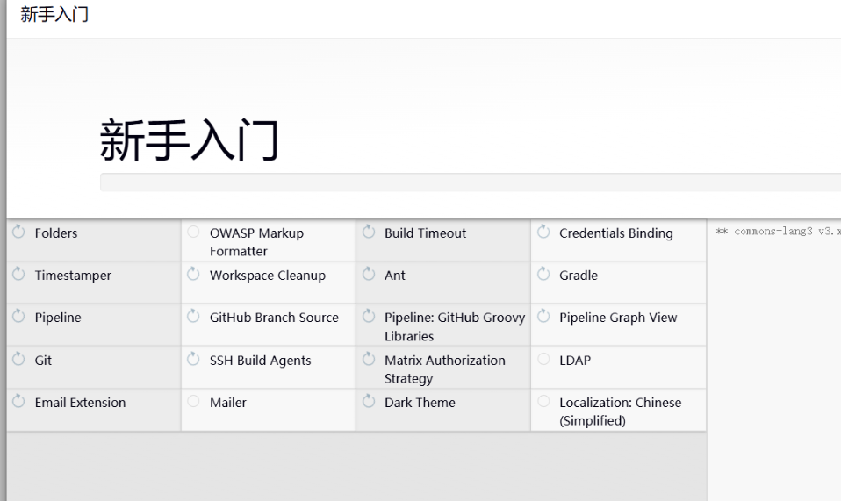Select the Matrix Authorization Strategy label

(x=444, y=369)
